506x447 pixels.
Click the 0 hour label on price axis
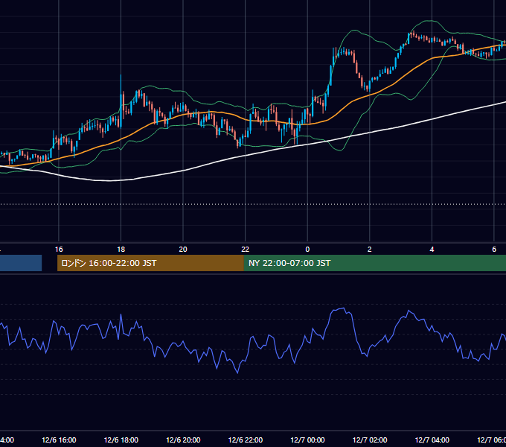click(307, 250)
